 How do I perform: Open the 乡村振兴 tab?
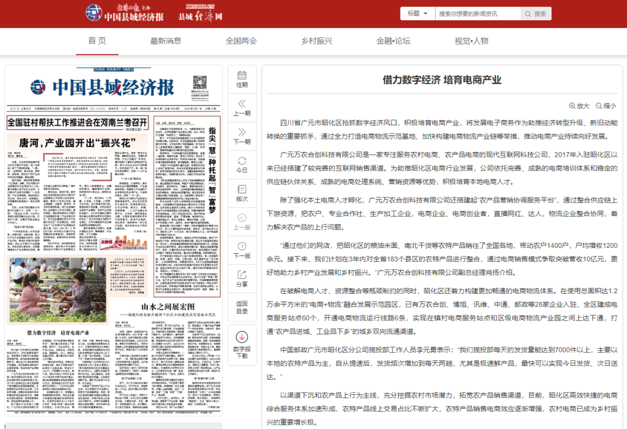(x=317, y=41)
